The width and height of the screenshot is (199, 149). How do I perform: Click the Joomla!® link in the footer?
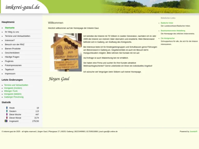coord(193,131)
